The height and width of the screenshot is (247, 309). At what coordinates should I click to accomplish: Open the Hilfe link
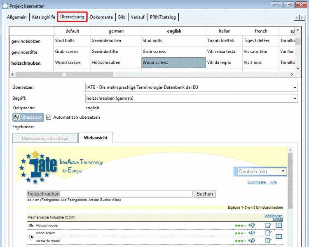pyautogui.click(x=273, y=182)
